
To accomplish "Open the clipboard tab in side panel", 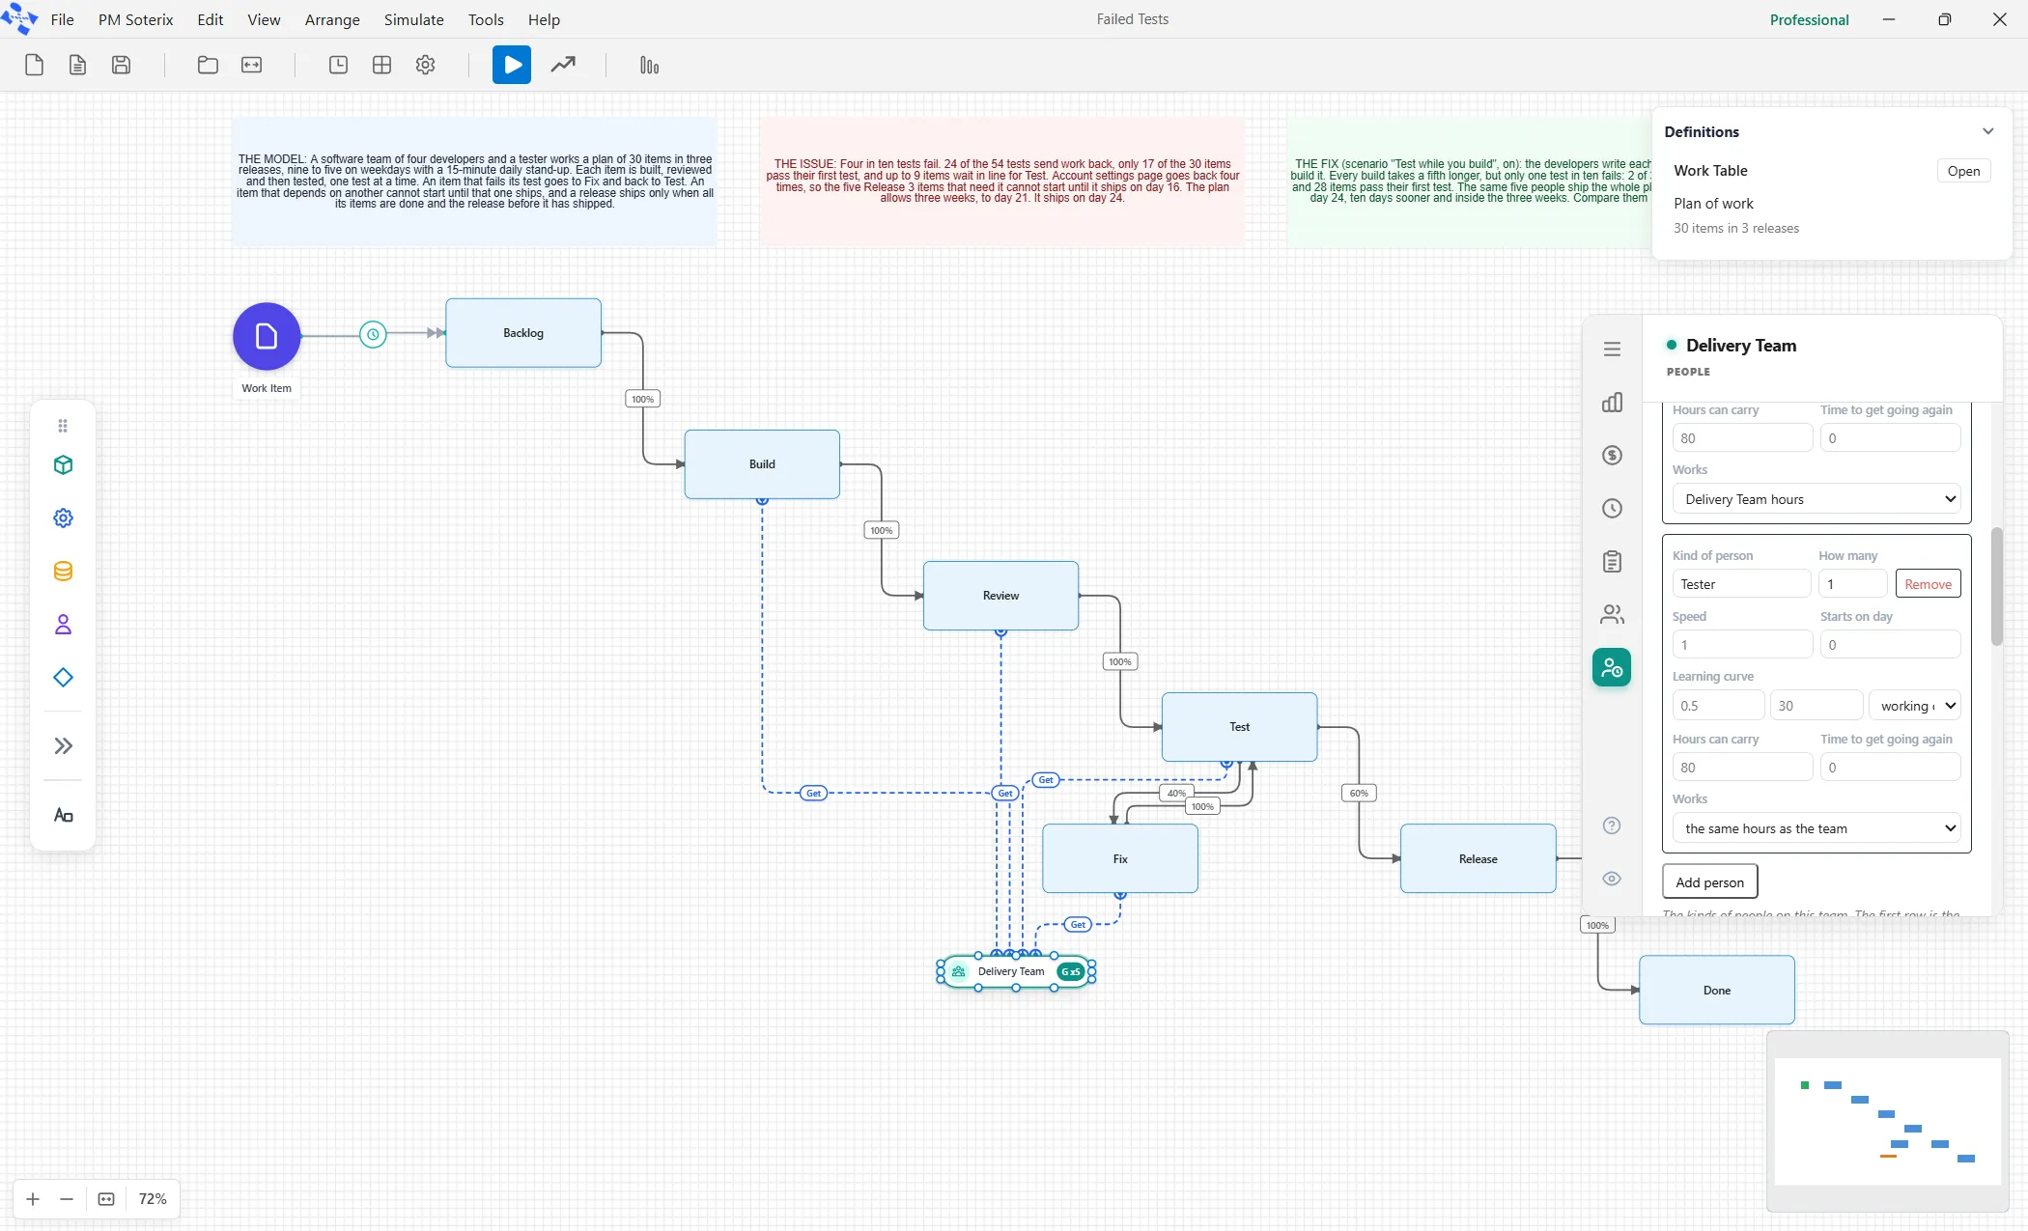I will (x=1612, y=562).
